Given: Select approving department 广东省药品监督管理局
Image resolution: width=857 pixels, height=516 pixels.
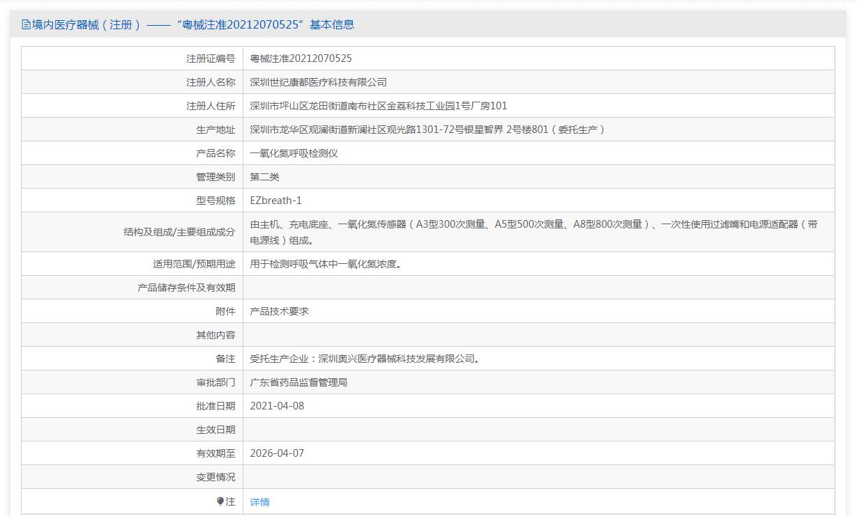Looking at the screenshot, I should click(298, 382).
